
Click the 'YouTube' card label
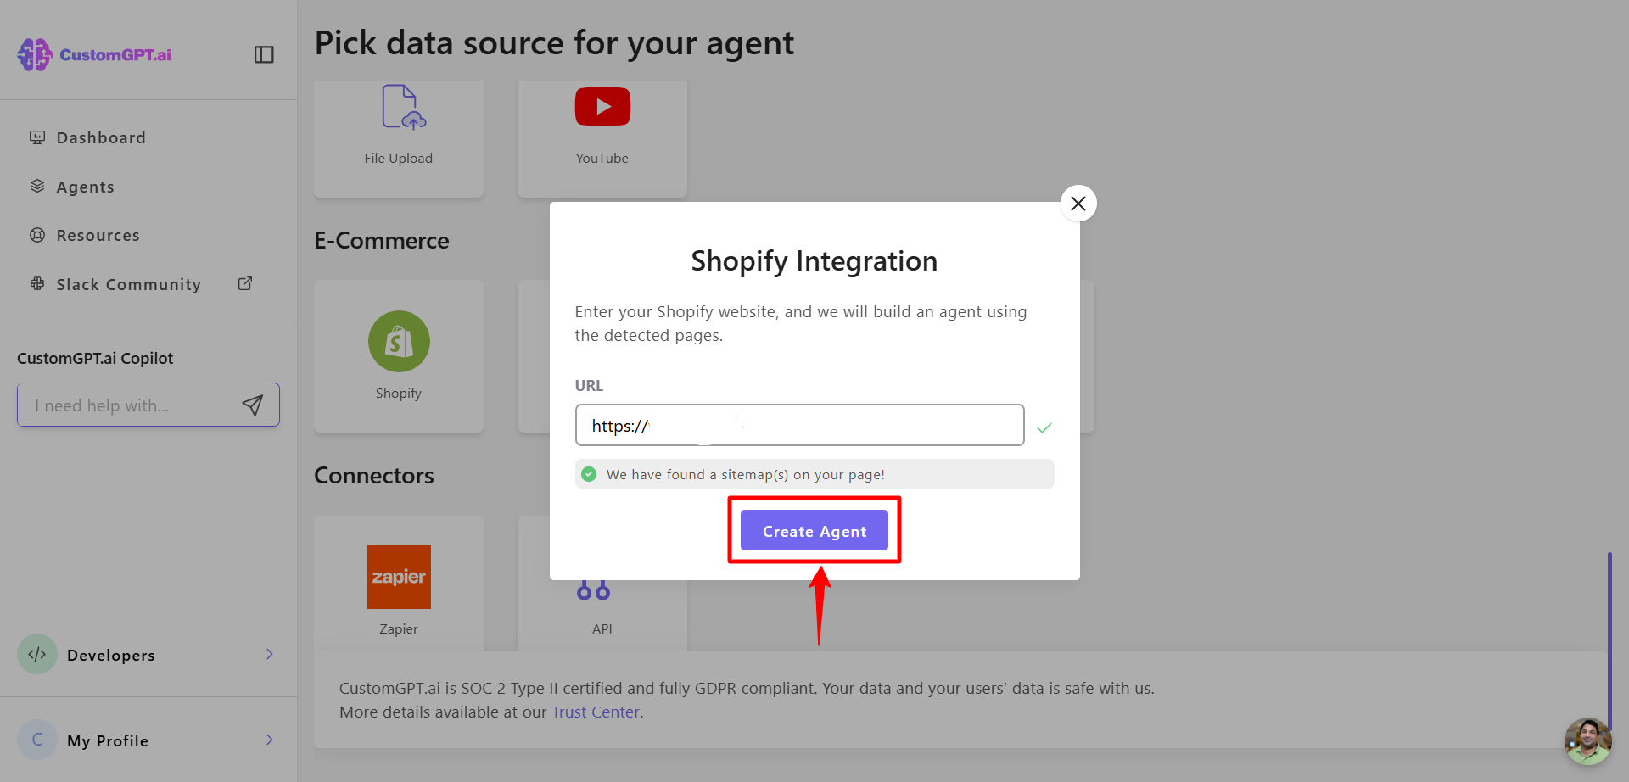pyautogui.click(x=602, y=159)
